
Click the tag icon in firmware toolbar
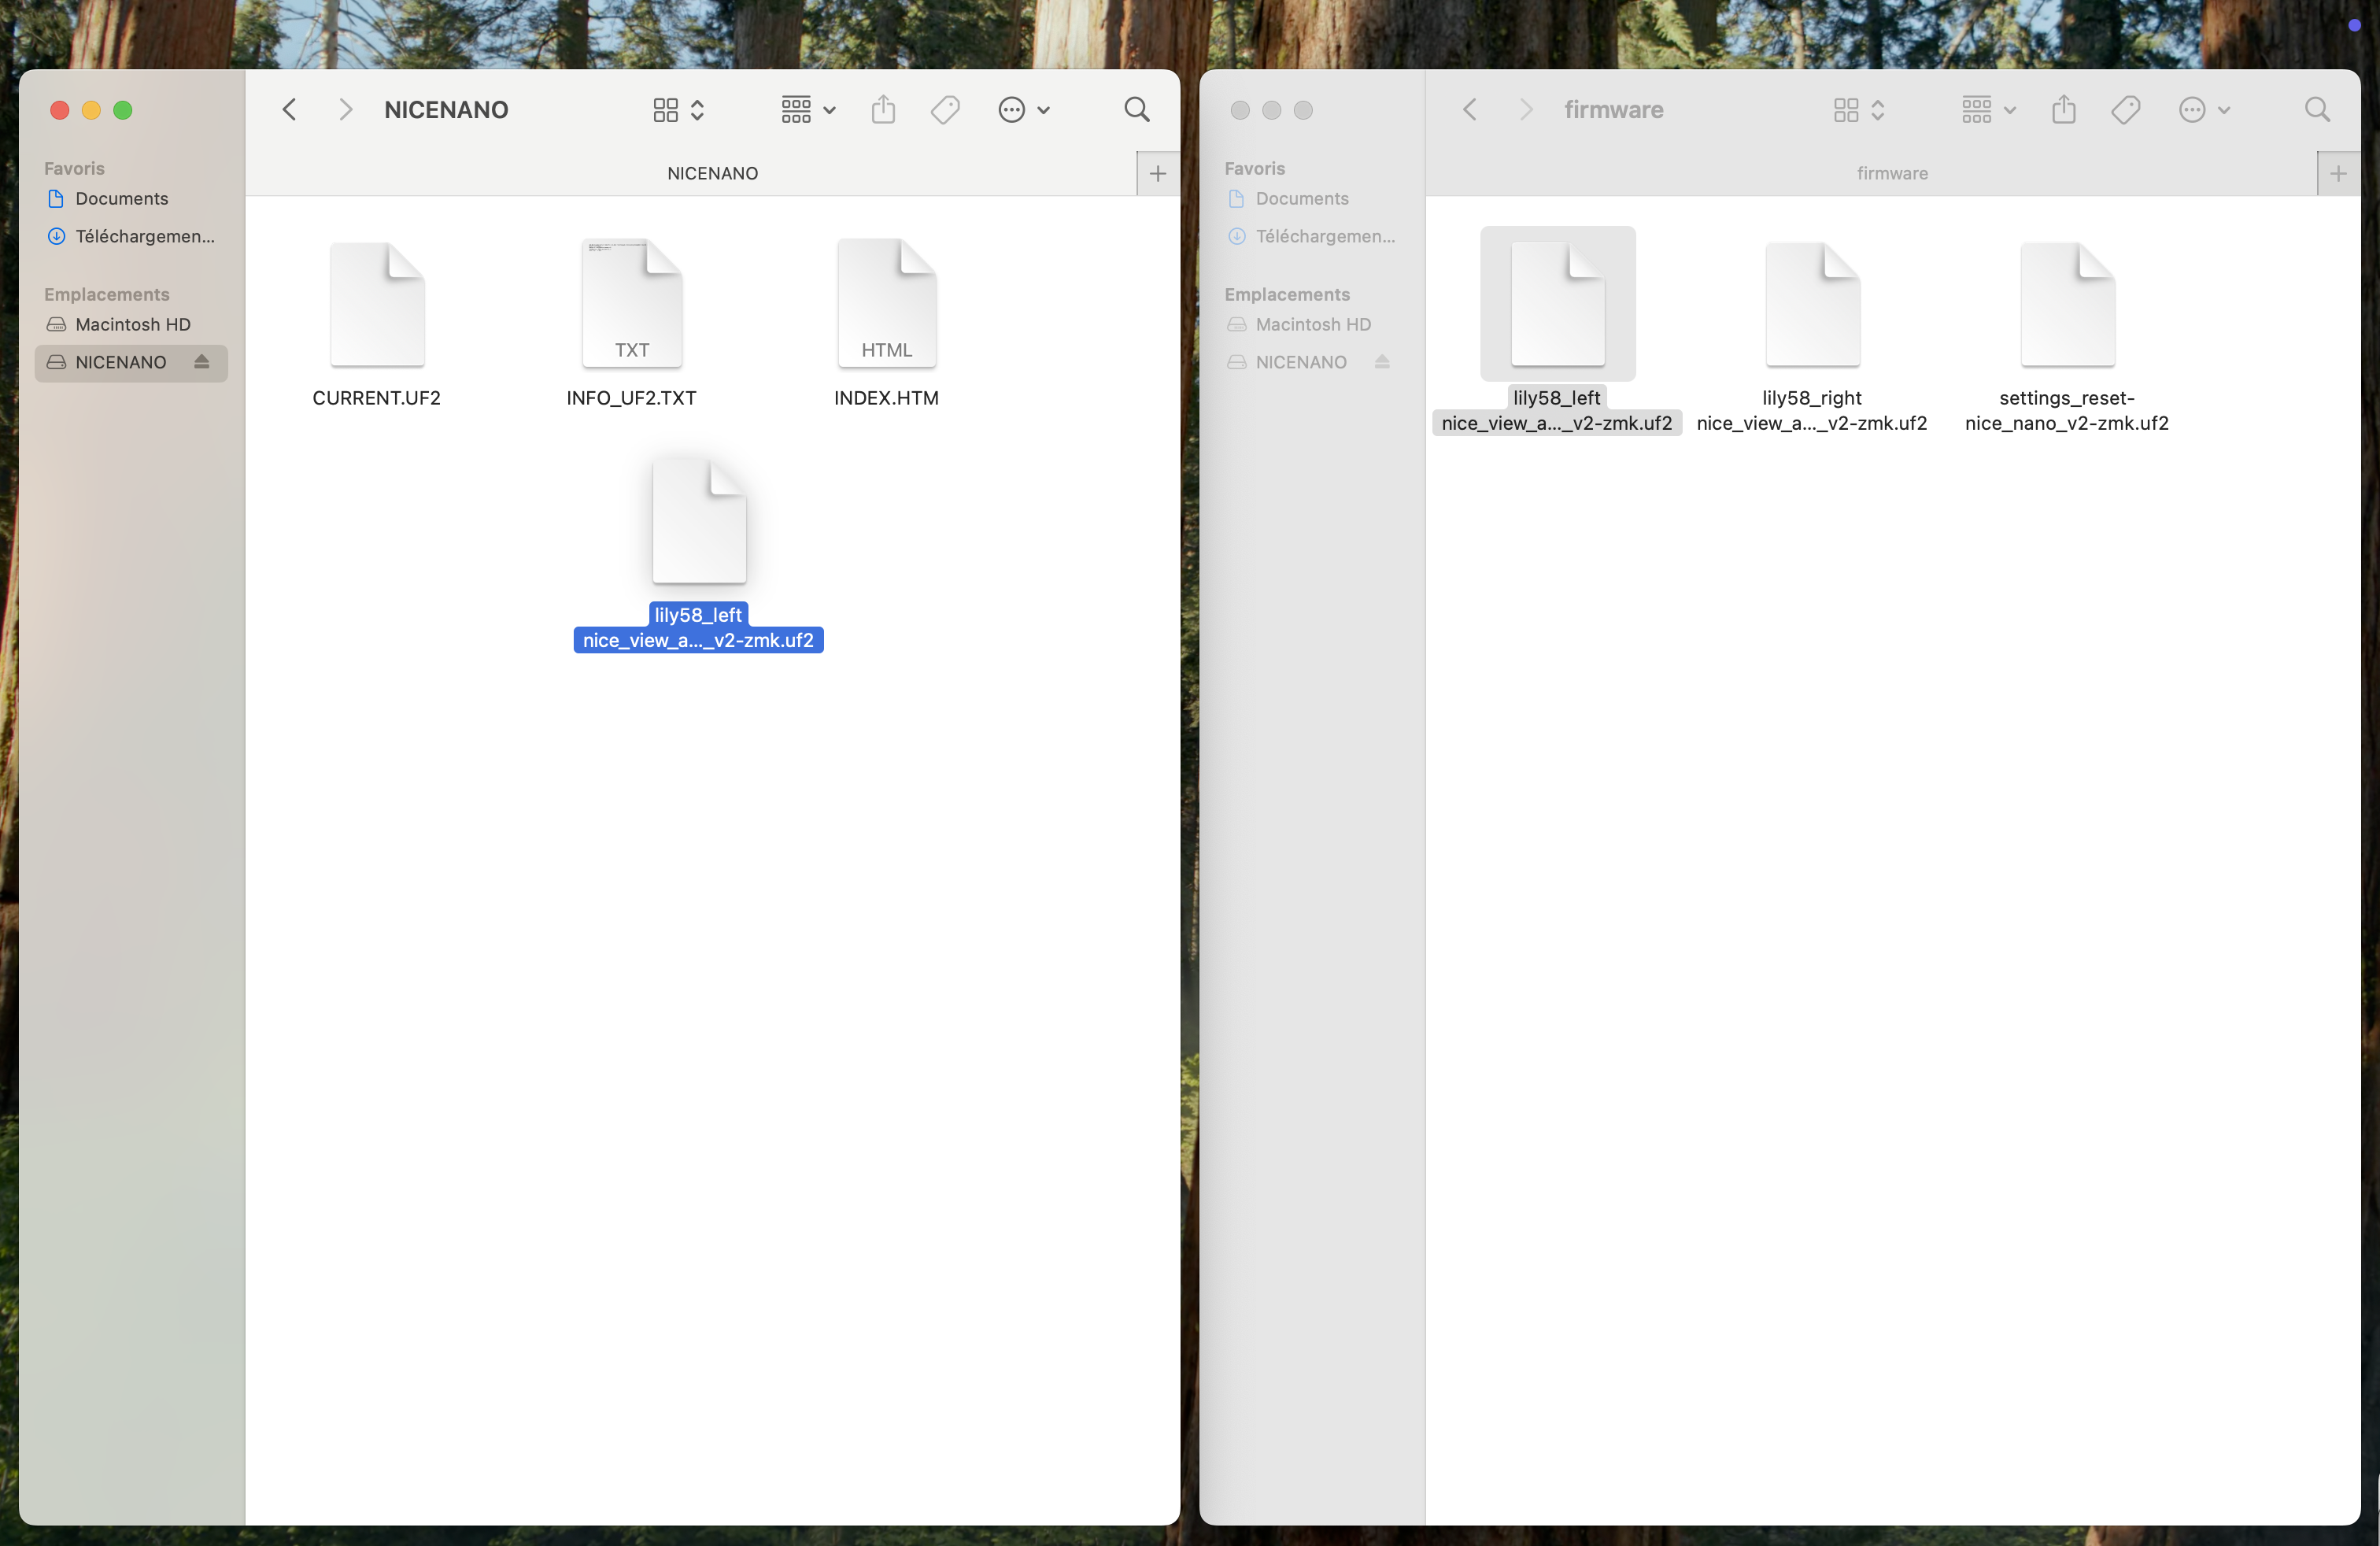coord(2126,109)
